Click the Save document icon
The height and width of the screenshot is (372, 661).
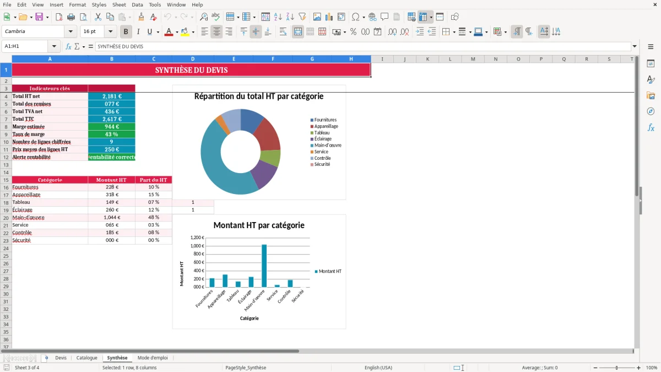pyautogui.click(x=39, y=17)
